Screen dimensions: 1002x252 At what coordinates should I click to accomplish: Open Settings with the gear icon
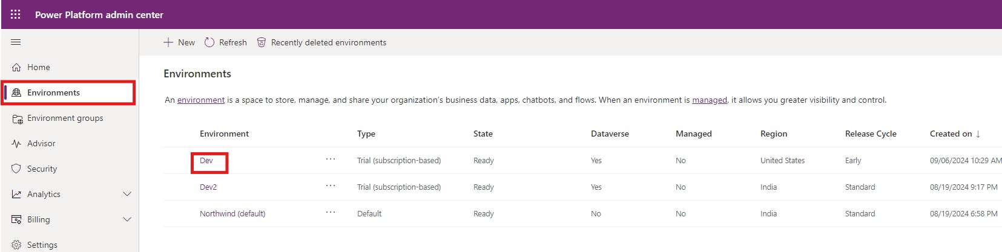click(16, 245)
